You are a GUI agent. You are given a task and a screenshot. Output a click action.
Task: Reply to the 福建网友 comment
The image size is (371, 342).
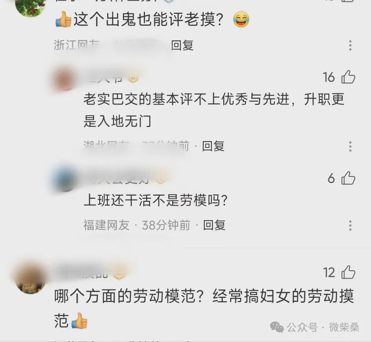pyautogui.click(x=214, y=225)
